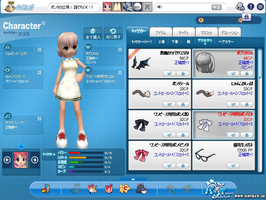Screen dimensions: 266x200
Task: Remove the ワンピース専用リボン(白) equipped slot
Action: tap(120, 72)
